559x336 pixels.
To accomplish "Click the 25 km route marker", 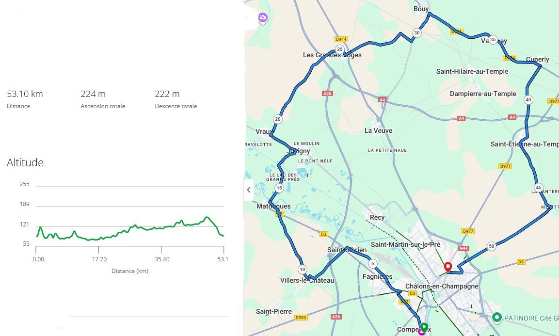I will (339, 49).
